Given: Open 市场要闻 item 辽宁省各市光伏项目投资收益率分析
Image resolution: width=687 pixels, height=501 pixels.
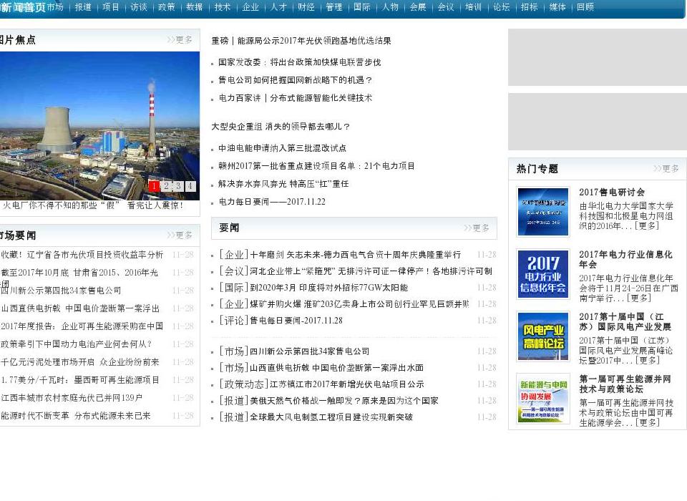Looking at the screenshot, I should pos(82,255).
